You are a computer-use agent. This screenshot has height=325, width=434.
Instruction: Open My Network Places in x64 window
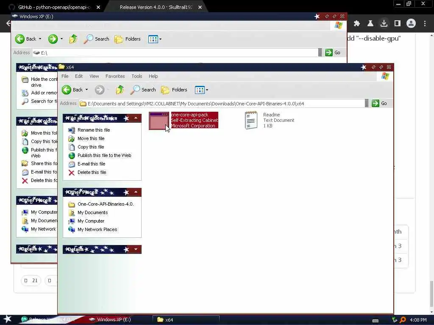tap(97, 230)
